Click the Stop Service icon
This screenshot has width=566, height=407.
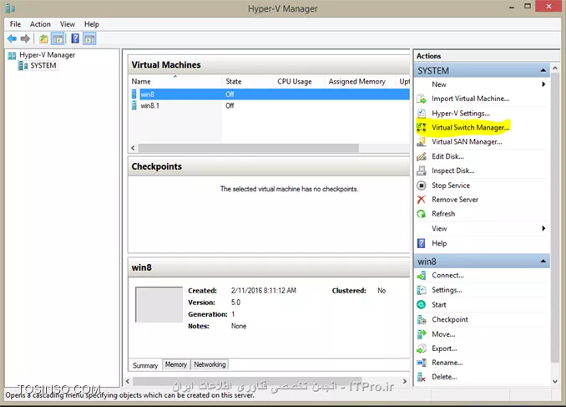pos(422,186)
